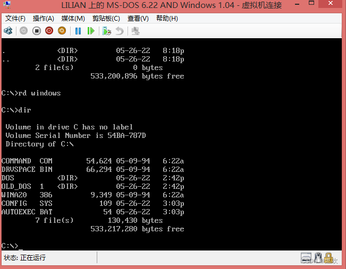Click 'Volume in drive C has no label'

(69, 127)
